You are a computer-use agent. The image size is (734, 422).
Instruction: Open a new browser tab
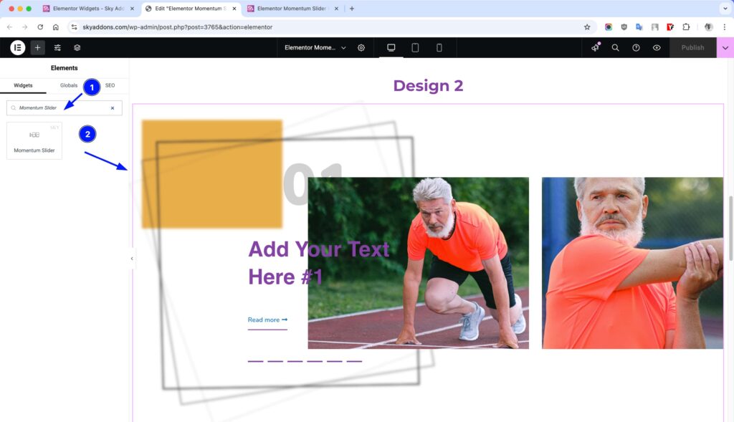pos(351,9)
